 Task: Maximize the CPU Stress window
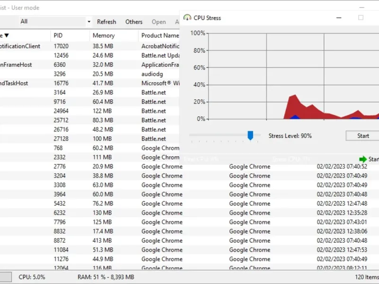(x=361, y=18)
